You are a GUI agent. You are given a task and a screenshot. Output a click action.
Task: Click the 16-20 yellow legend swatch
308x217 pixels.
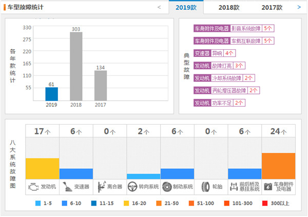126,203
